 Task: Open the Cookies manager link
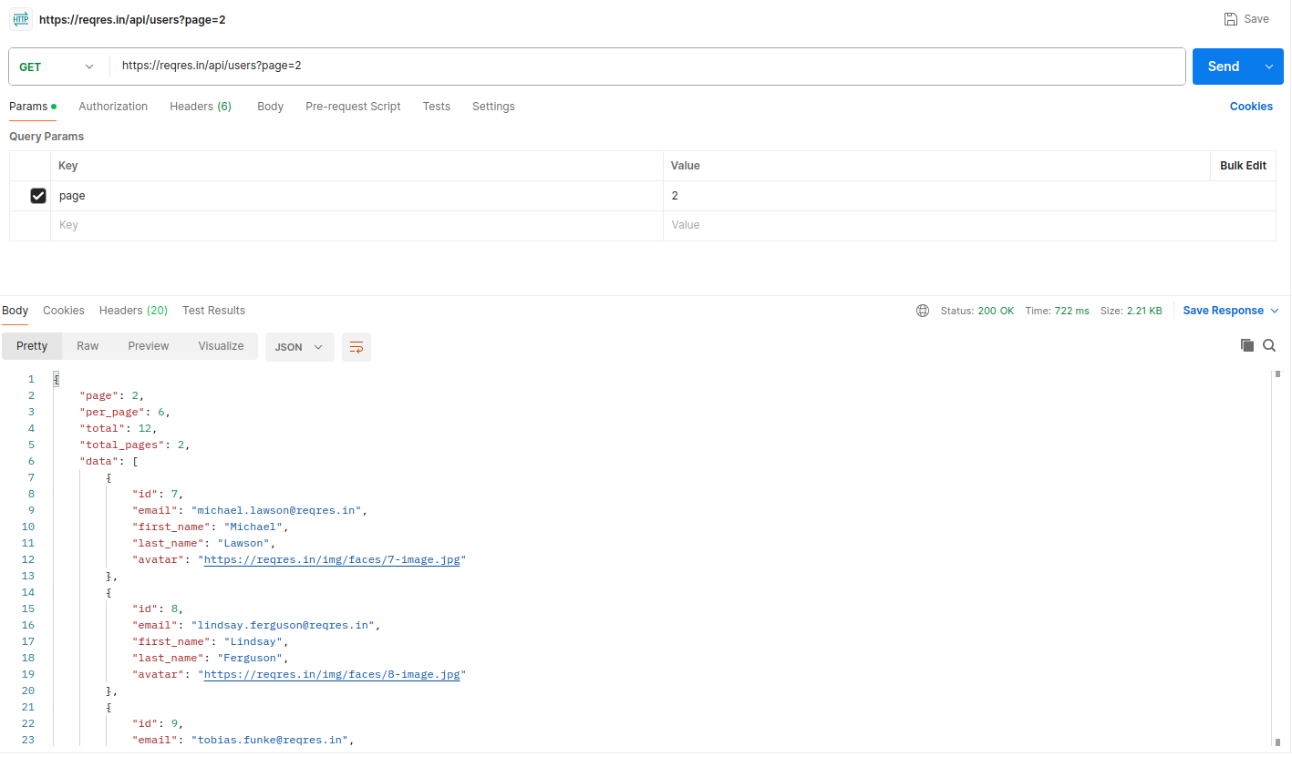1250,107
